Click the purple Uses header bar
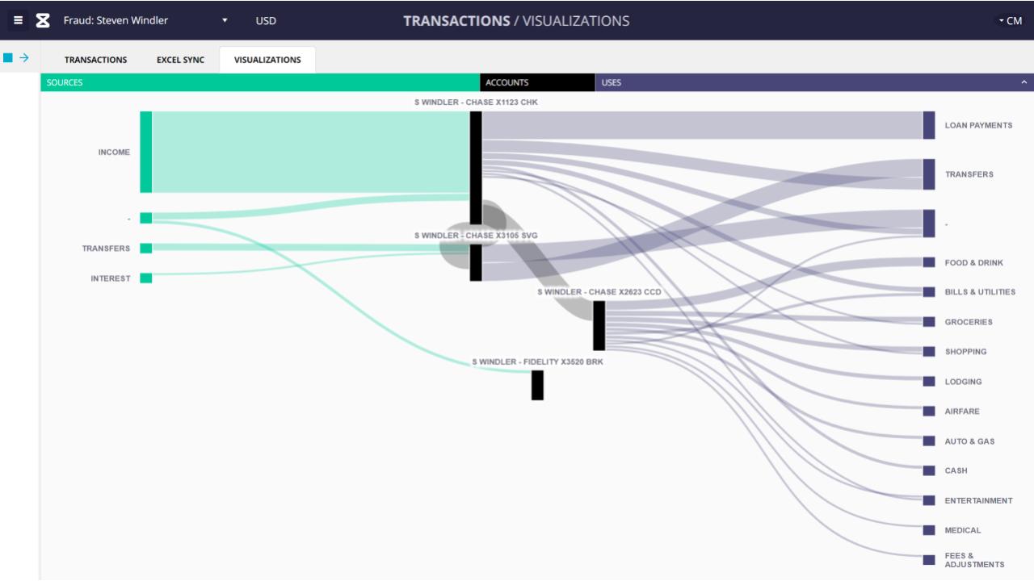This screenshot has height=581, width=1034. pyautogui.click(x=808, y=82)
